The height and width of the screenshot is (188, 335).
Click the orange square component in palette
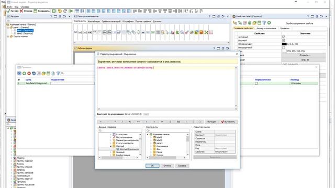(201, 32)
